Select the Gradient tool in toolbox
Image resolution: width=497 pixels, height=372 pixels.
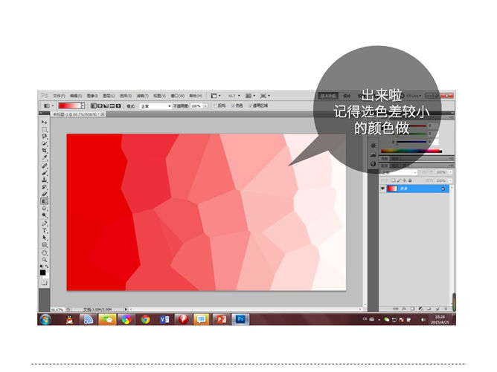[x=44, y=201]
